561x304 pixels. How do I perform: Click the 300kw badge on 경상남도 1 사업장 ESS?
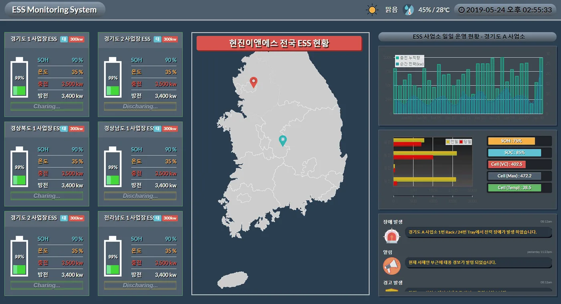click(170, 129)
